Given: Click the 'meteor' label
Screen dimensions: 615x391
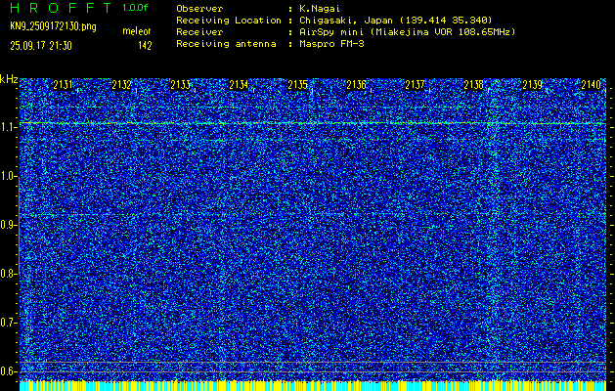Looking at the screenshot, I should [x=137, y=31].
